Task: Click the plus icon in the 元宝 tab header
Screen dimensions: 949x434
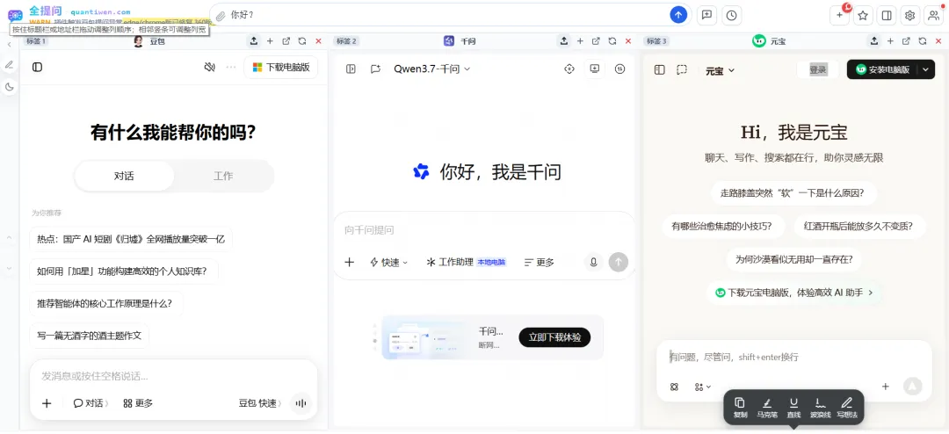Action: click(889, 41)
